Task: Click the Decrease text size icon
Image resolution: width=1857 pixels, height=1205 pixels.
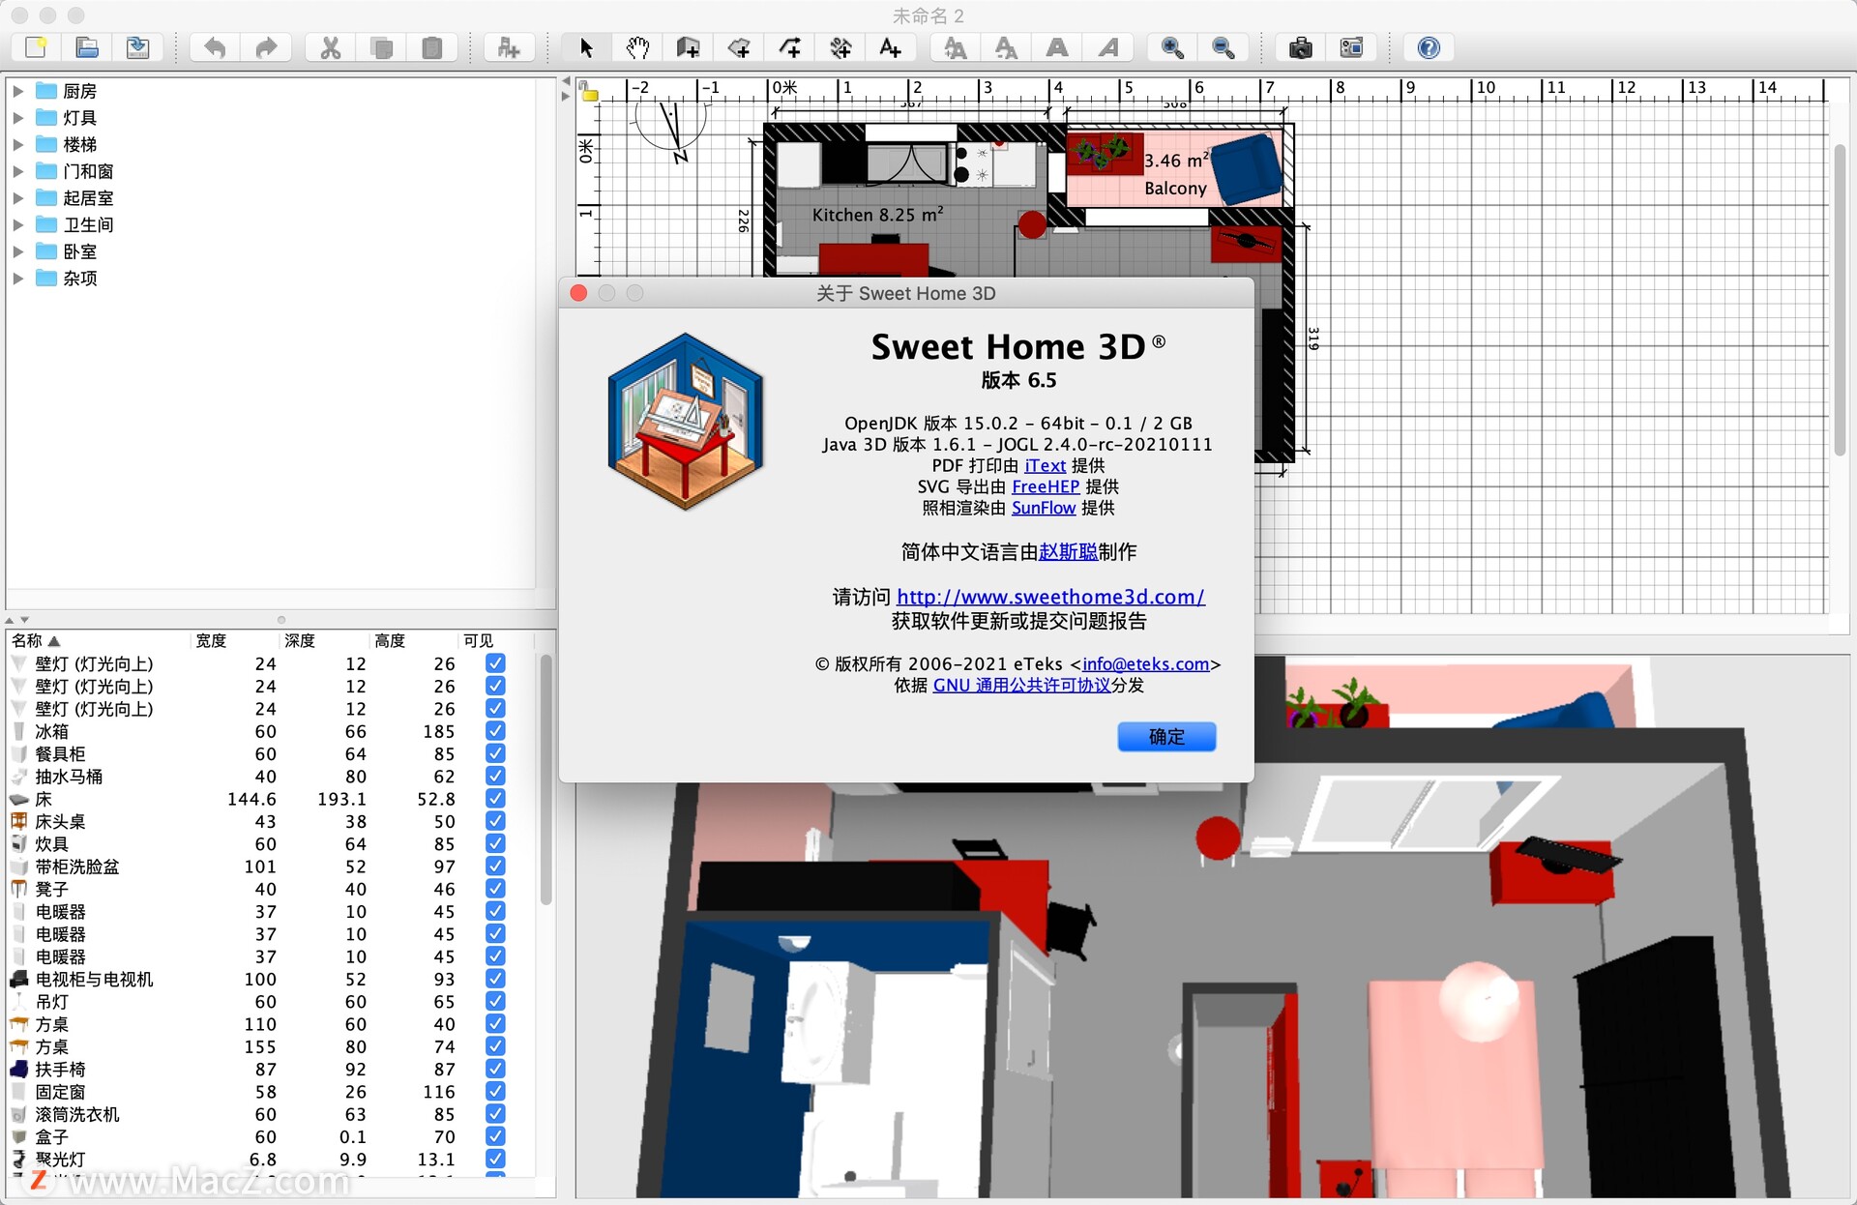Action: click(x=1006, y=47)
